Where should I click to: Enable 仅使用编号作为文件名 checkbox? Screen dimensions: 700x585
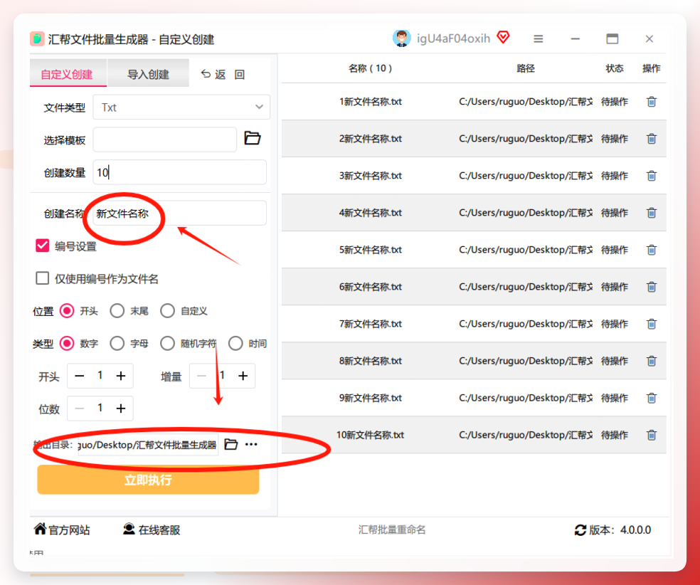43,278
